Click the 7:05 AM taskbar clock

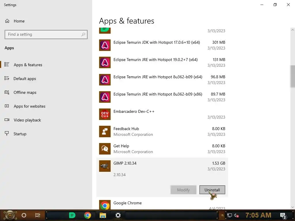pyautogui.click(x=258, y=215)
